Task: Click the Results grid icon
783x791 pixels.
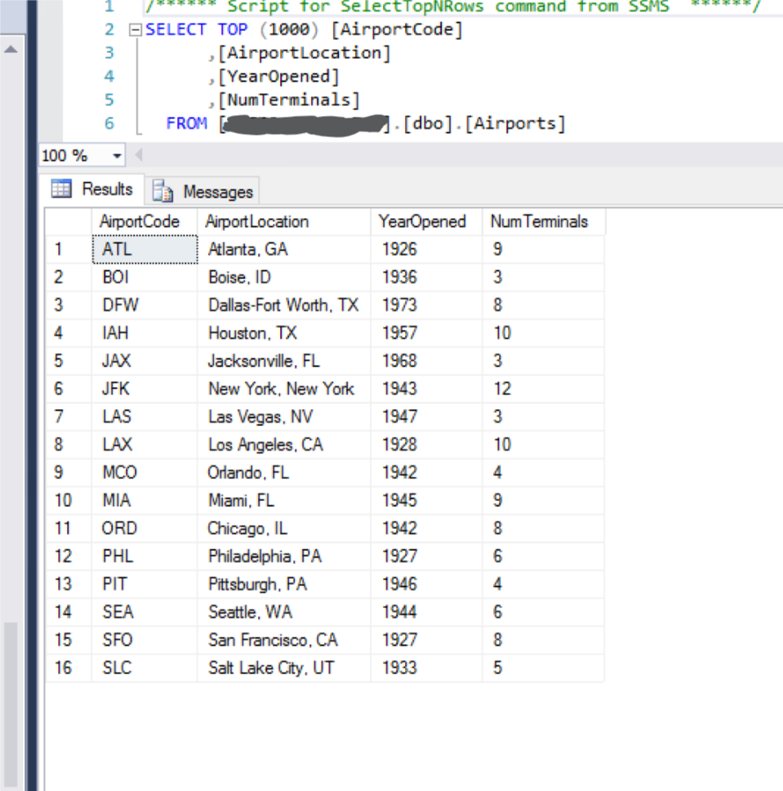Action: (60, 189)
